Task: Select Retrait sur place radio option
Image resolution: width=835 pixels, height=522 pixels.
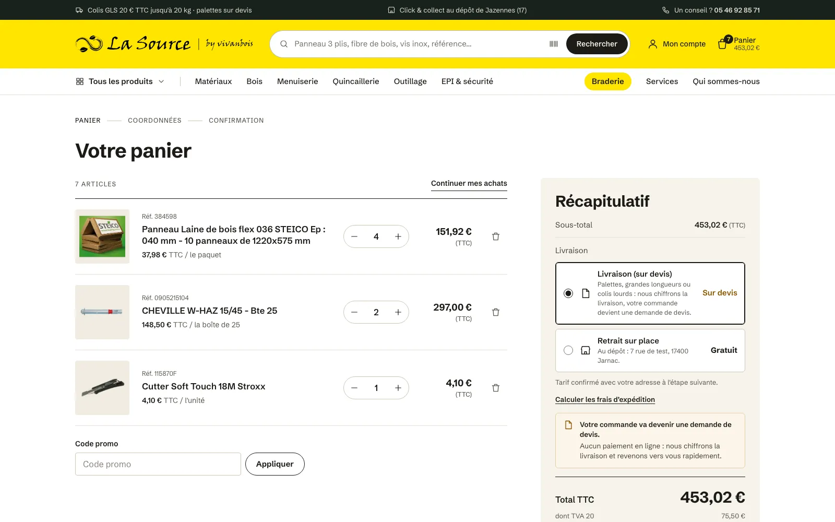Action: [x=568, y=350]
